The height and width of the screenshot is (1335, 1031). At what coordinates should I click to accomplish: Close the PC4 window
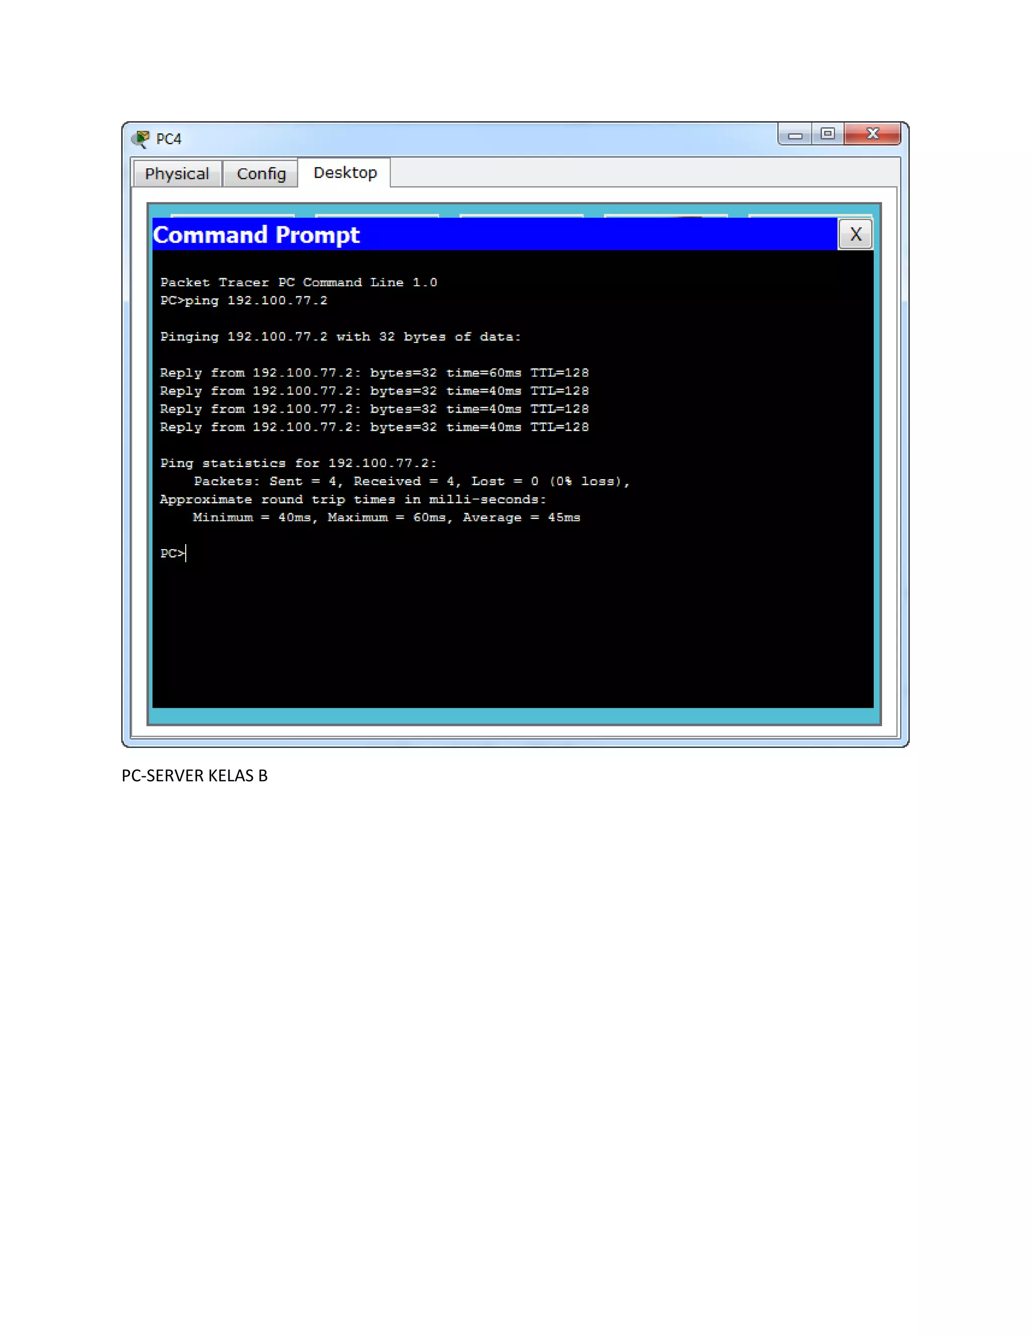(872, 134)
